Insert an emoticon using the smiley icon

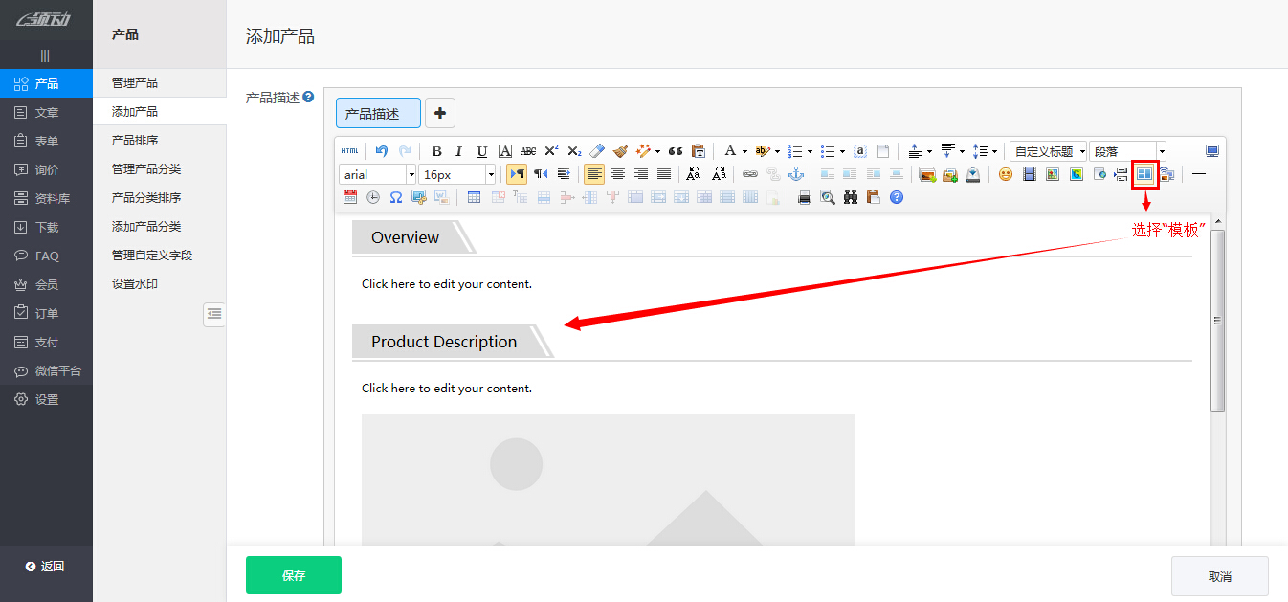coord(1005,174)
